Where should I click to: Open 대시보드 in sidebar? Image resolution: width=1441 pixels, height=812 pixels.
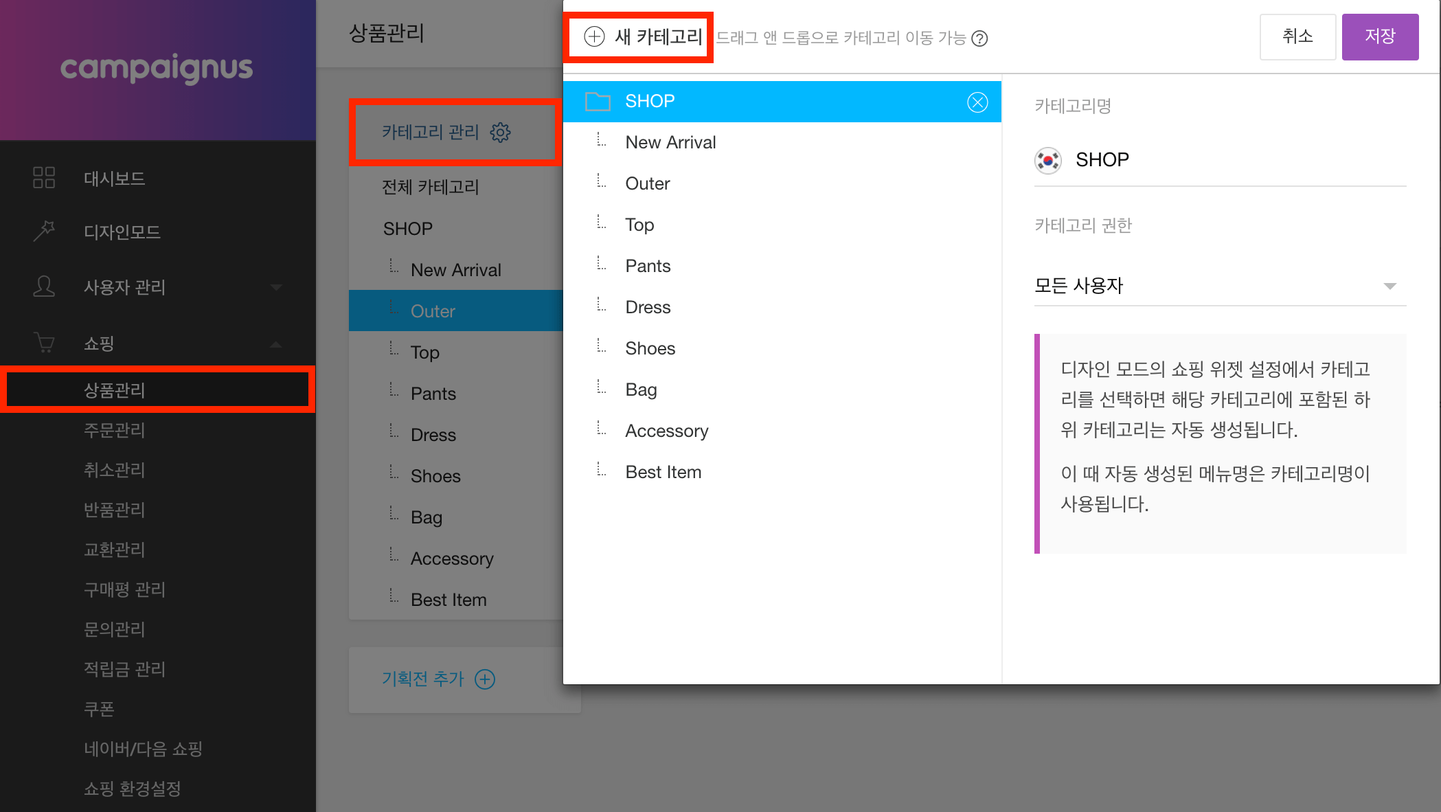click(x=115, y=179)
